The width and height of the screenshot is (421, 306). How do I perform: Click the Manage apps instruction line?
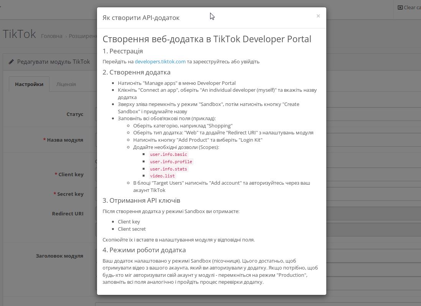click(177, 83)
